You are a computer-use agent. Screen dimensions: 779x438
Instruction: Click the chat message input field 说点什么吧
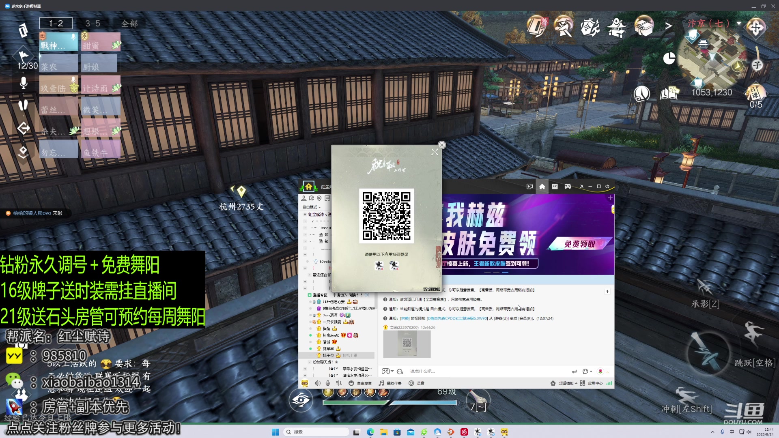(x=487, y=371)
